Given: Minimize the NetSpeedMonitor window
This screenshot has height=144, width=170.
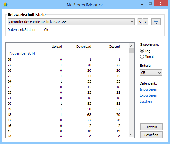Looking at the screenshot, I should pos(142,4).
